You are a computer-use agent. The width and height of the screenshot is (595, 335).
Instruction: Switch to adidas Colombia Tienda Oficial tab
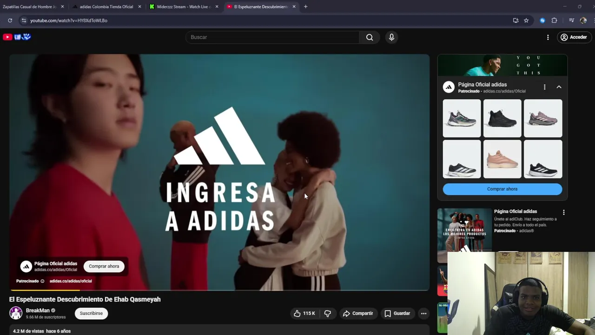(x=106, y=7)
